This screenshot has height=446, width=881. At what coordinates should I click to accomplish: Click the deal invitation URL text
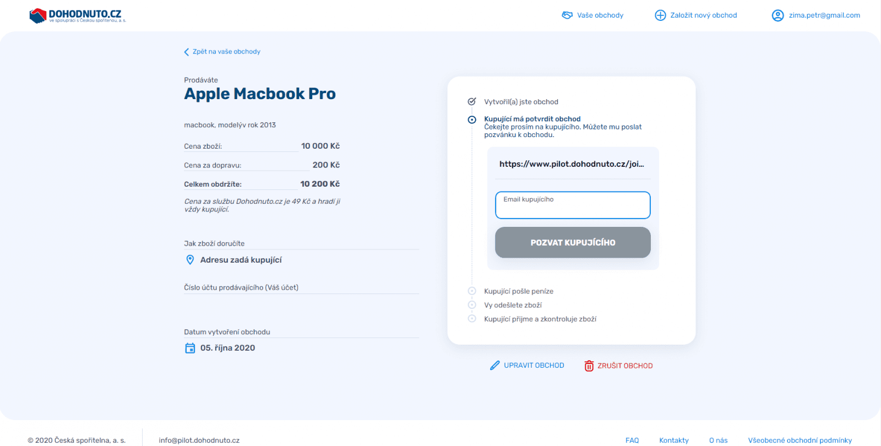click(572, 164)
